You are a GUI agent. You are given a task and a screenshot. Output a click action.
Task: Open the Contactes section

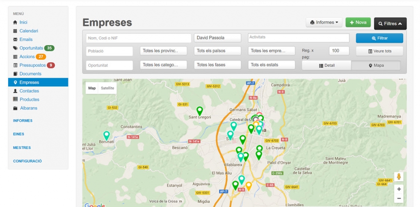click(x=29, y=91)
